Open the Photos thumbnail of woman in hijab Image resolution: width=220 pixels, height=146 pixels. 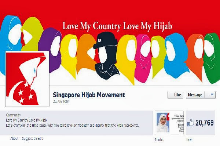point(169,123)
